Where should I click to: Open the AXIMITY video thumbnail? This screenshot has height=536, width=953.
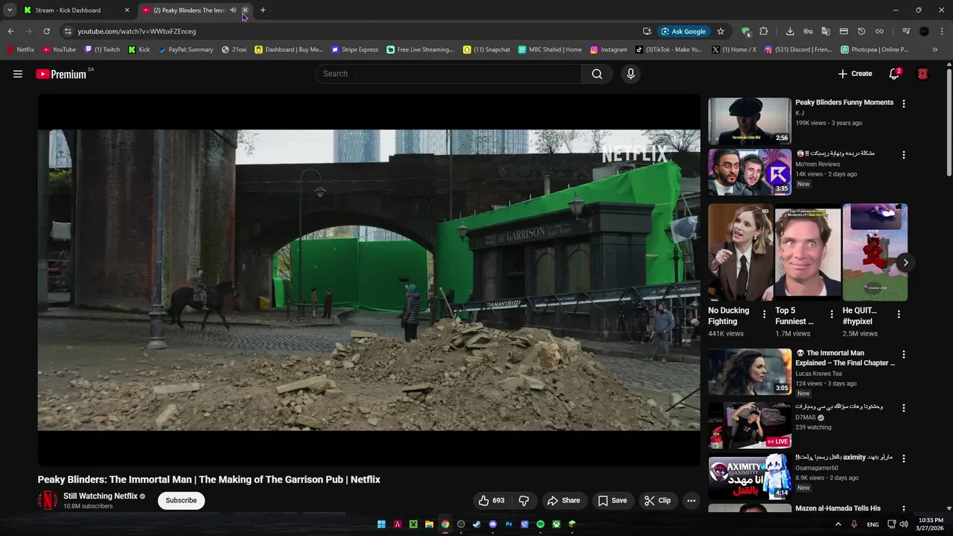(x=750, y=476)
